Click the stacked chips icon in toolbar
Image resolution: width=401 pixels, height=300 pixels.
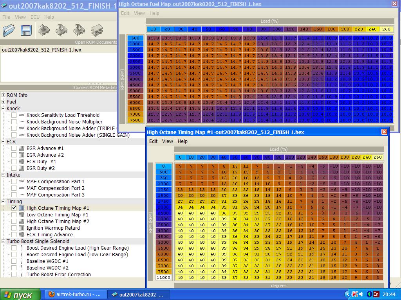[97, 30]
